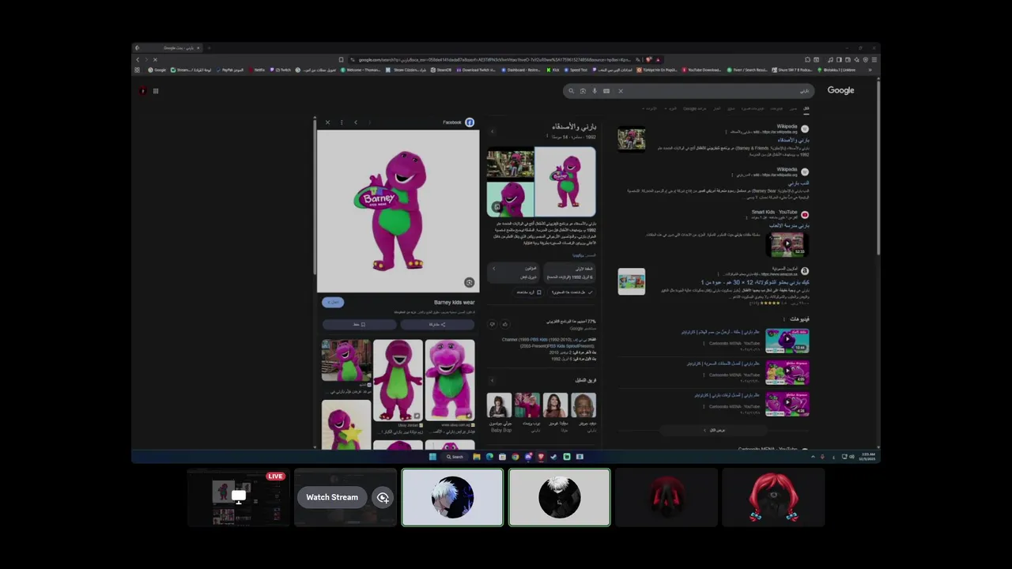1012x569 pixels.
Task: Click the browser back arrow
Action: pos(138,59)
